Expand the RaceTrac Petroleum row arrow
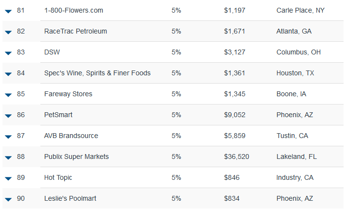 click(8, 33)
